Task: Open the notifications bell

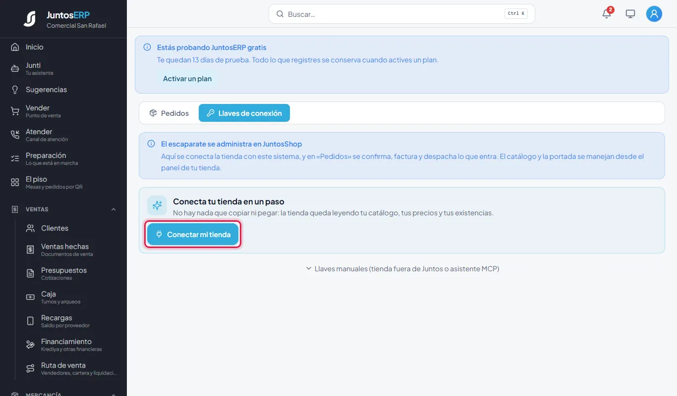Action: tap(607, 14)
